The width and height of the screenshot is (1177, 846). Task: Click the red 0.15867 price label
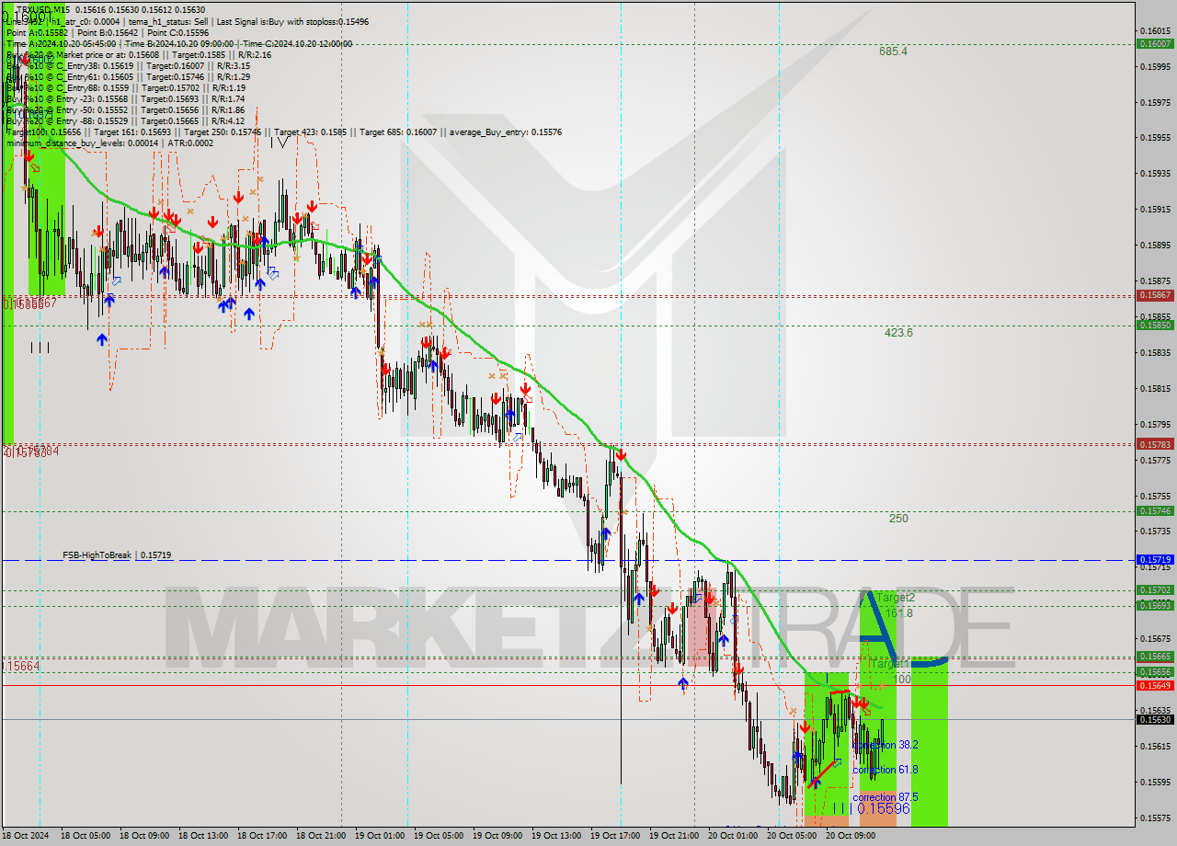click(1155, 295)
